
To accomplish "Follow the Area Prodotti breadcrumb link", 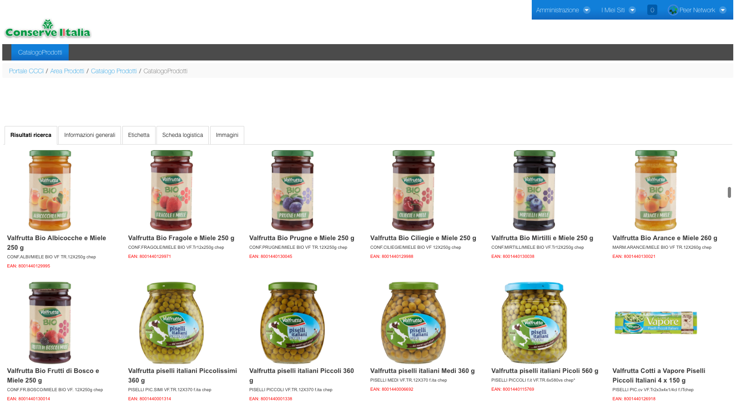I will click(x=67, y=71).
